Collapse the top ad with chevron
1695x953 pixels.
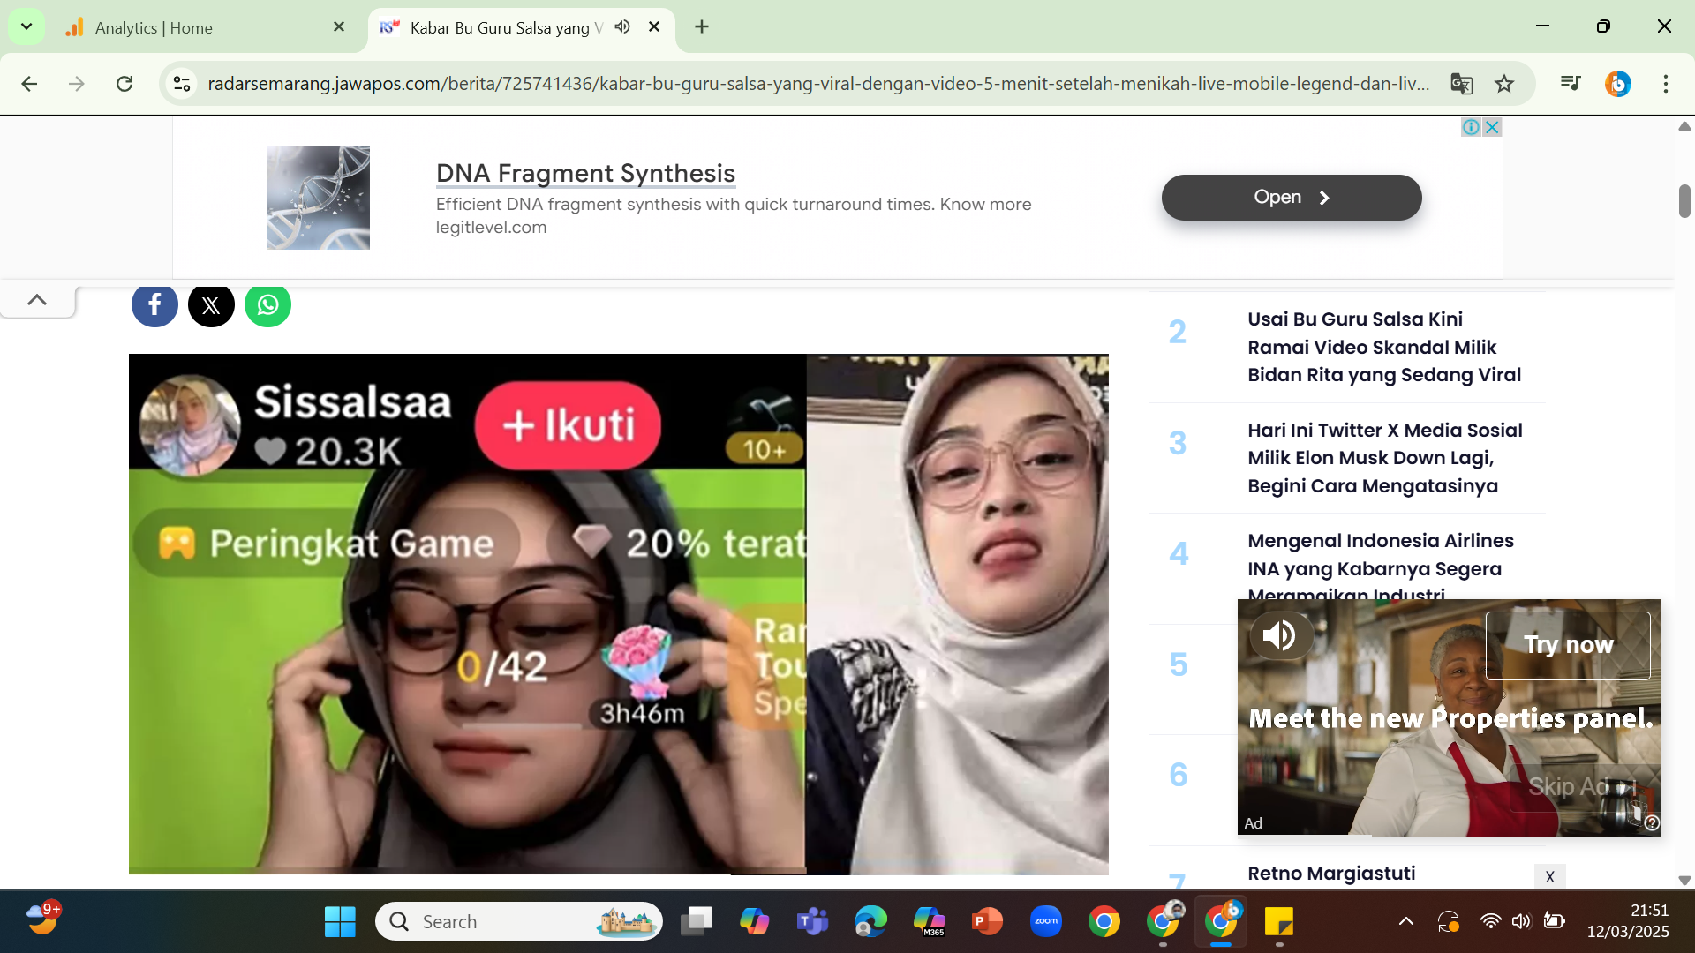pyautogui.click(x=37, y=300)
